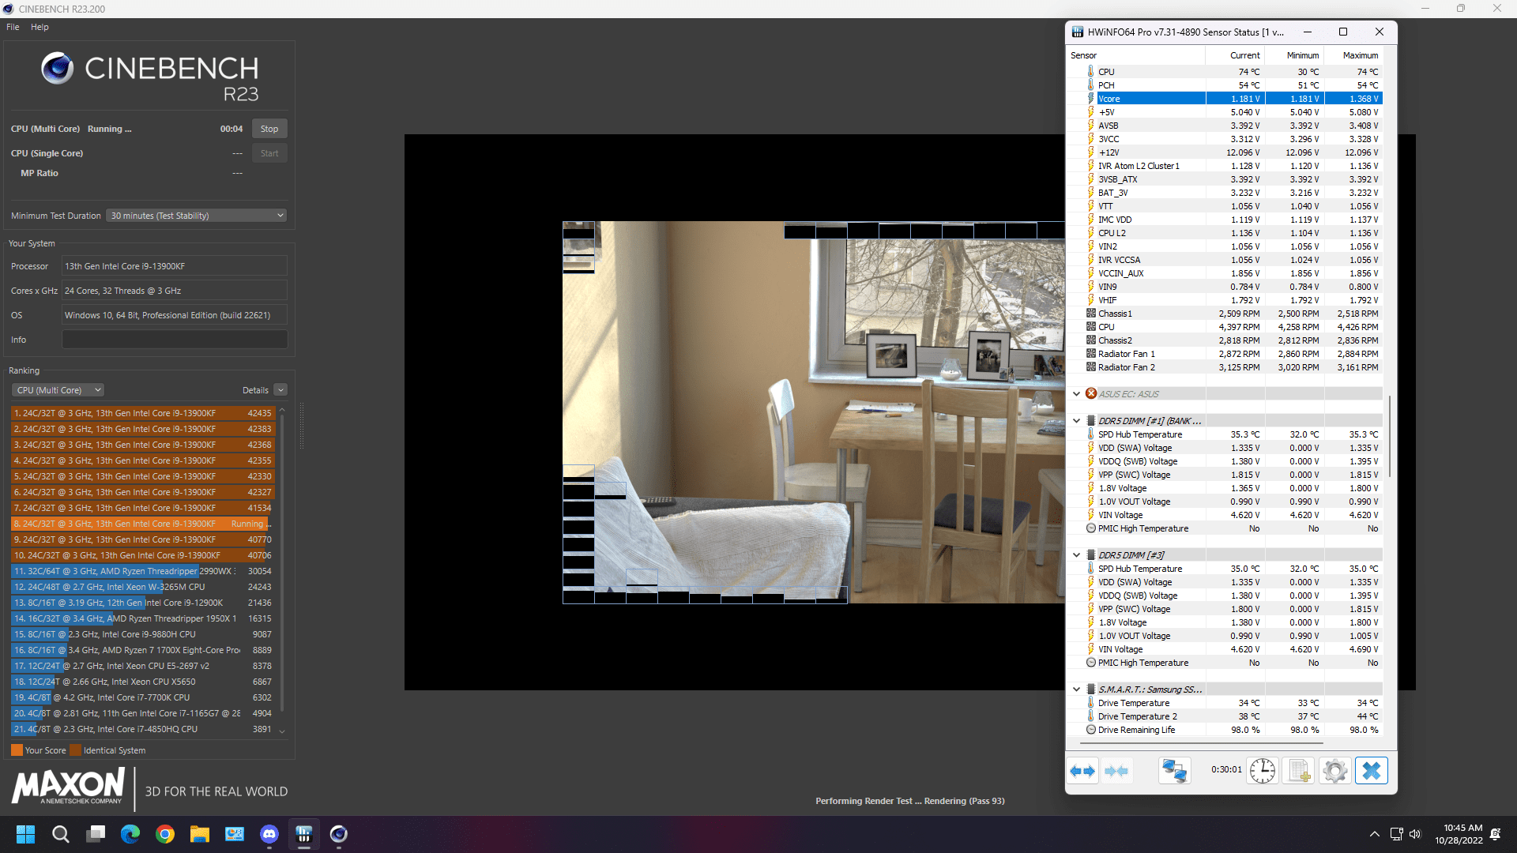Click the HWiNFO shrink layout arrows icon

tap(1116, 771)
